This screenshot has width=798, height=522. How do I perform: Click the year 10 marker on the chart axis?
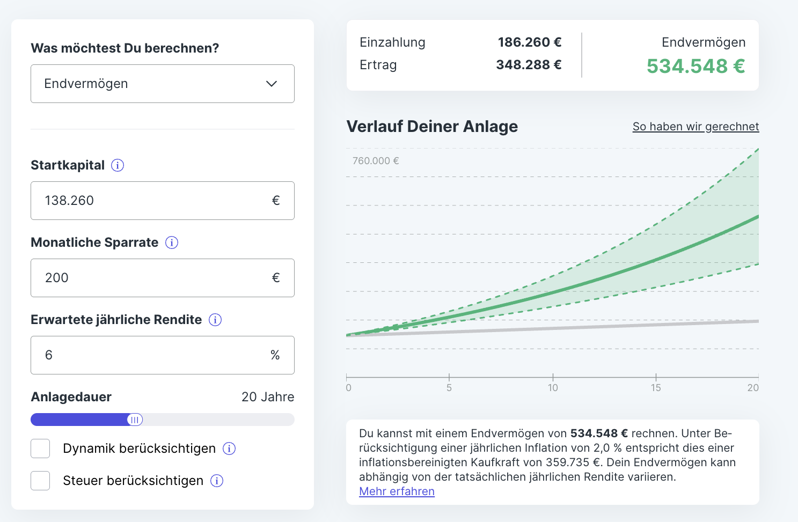(553, 387)
